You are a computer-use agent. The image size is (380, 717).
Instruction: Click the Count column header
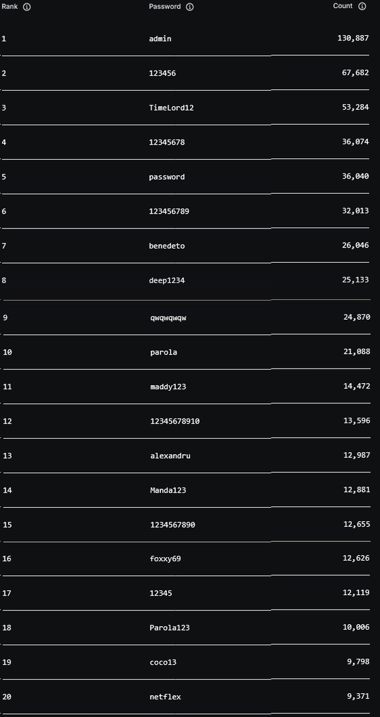coord(343,6)
